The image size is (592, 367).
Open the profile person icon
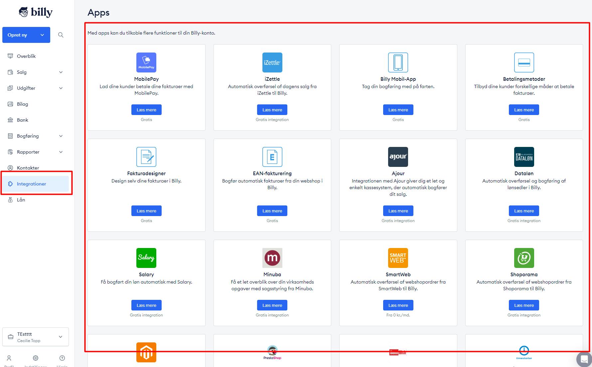pos(9,358)
